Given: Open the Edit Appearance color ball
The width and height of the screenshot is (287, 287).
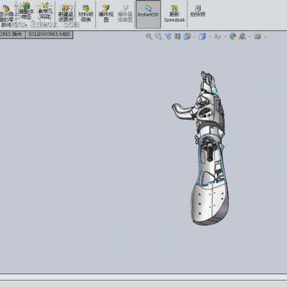Looking at the screenshot, I should (233, 37).
